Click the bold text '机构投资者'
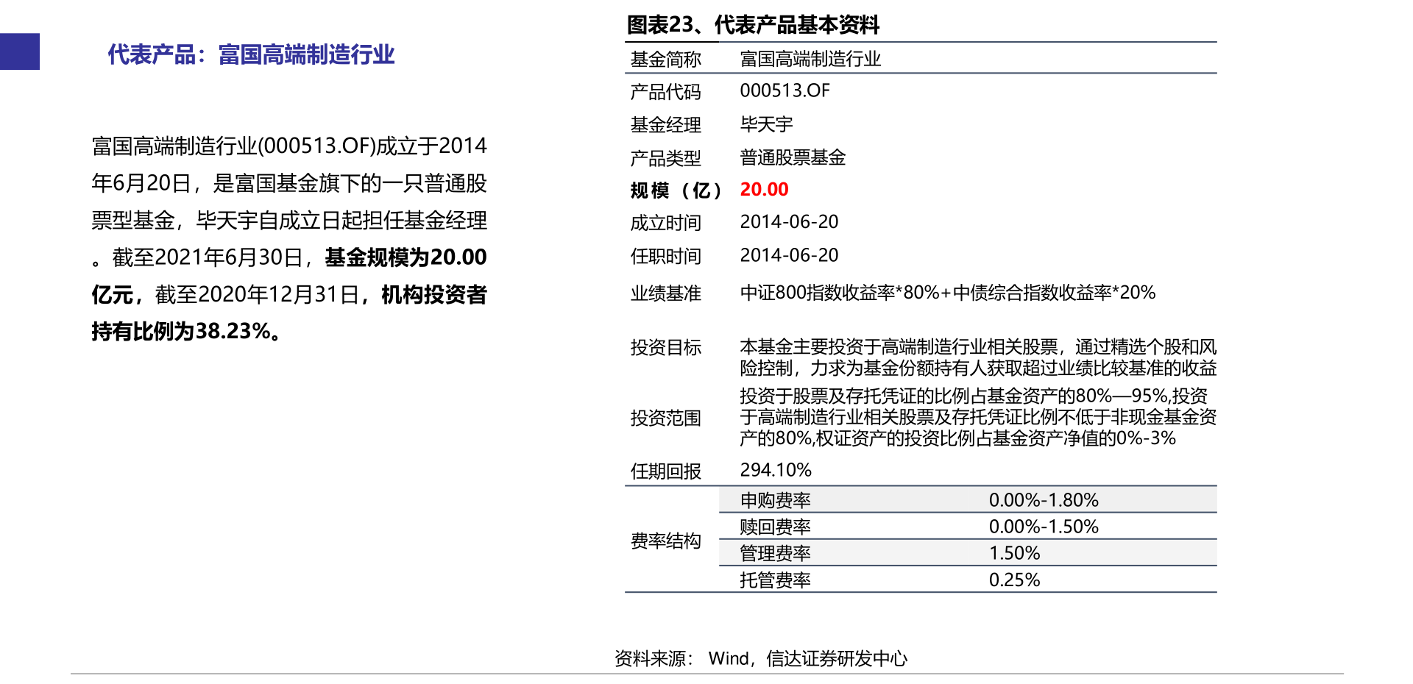Image resolution: width=1413 pixels, height=684 pixels. click(x=434, y=294)
